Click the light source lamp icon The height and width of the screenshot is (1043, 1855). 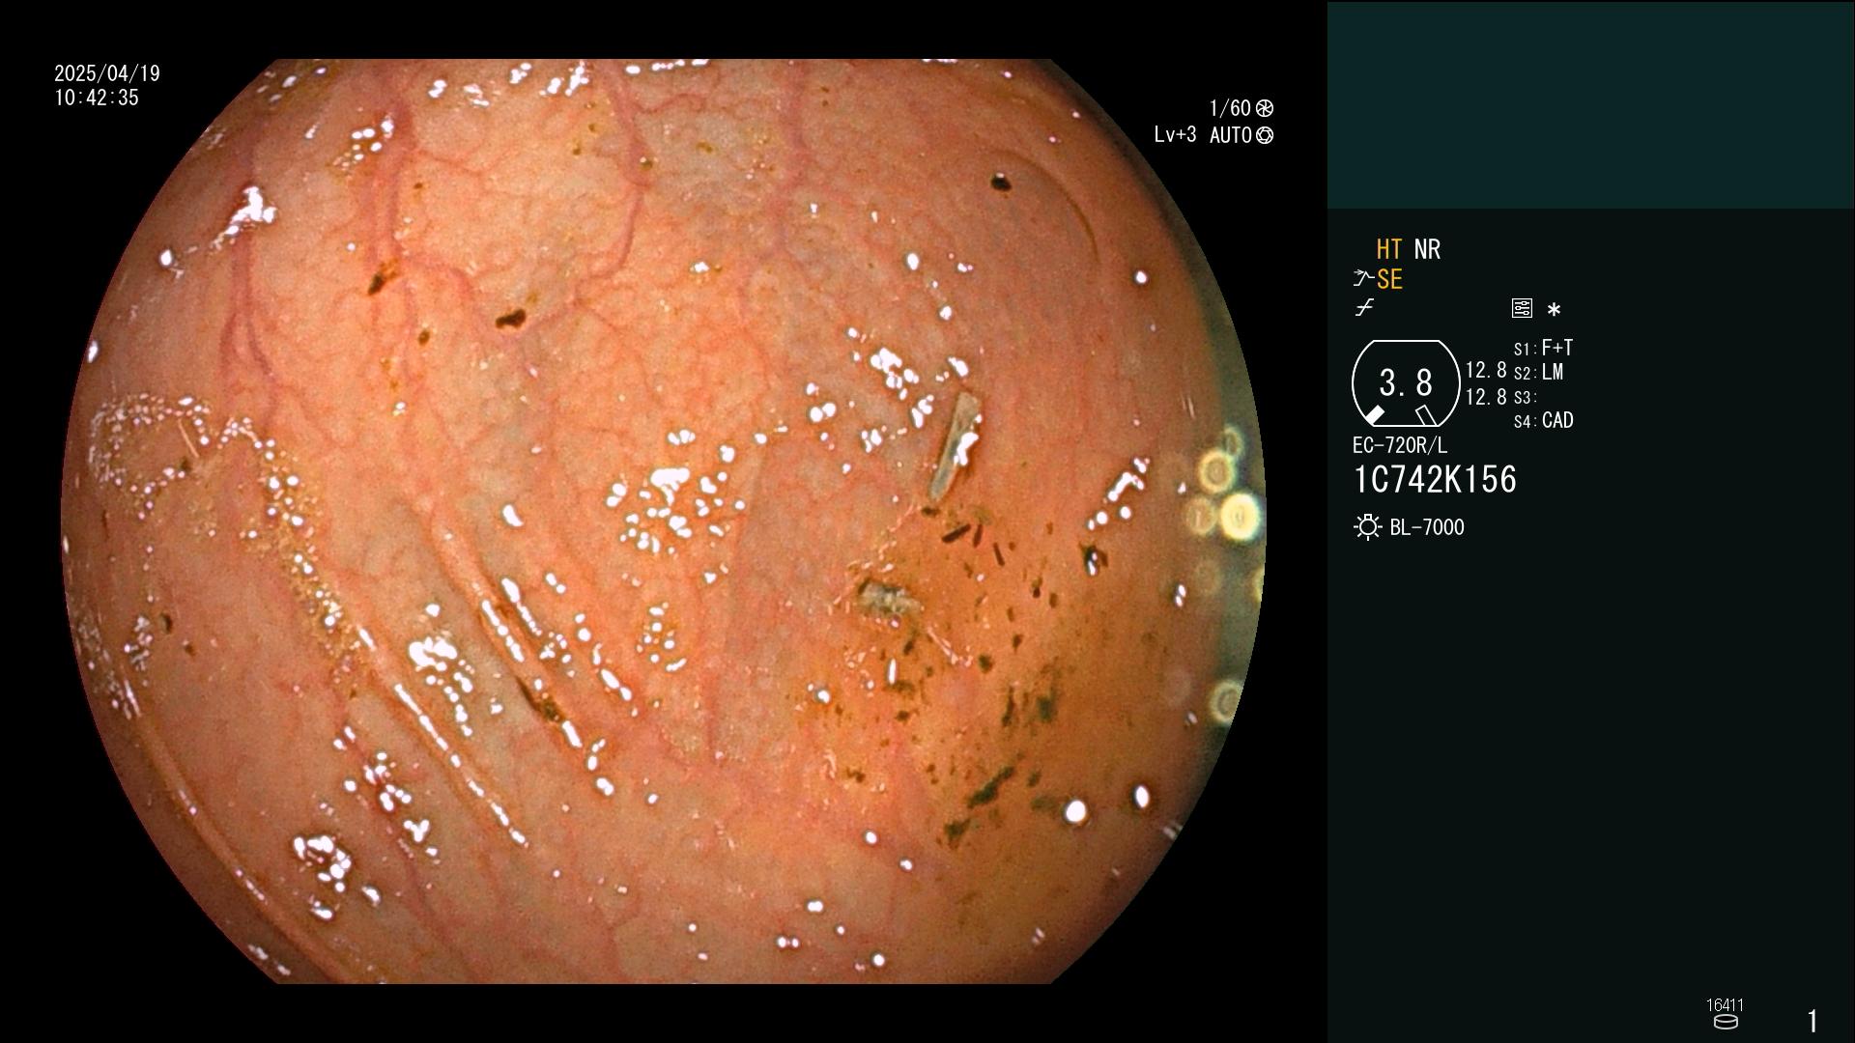click(1367, 527)
